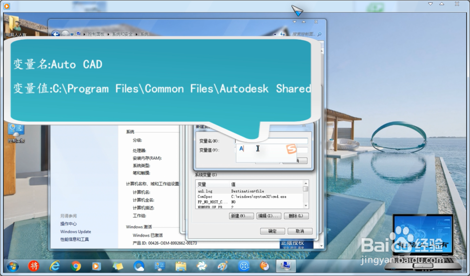The height and width of the screenshot is (276, 470).
Task: Select the asl.log variable row
Action: [x=250, y=191]
